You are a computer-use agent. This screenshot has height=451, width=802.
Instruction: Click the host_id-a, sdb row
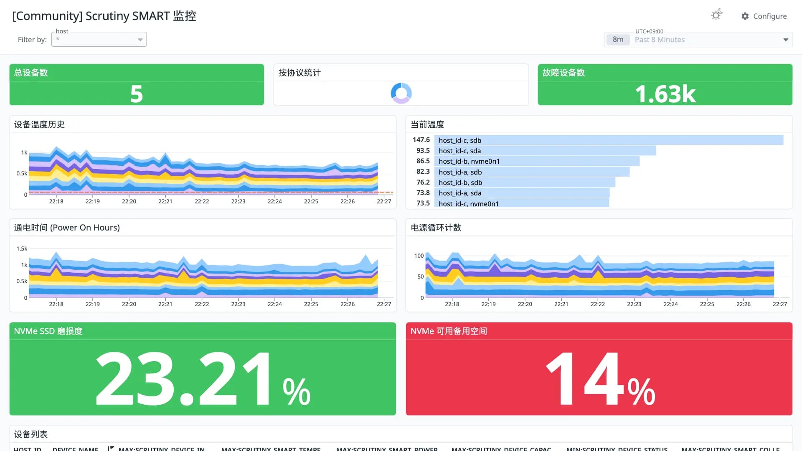(532, 172)
